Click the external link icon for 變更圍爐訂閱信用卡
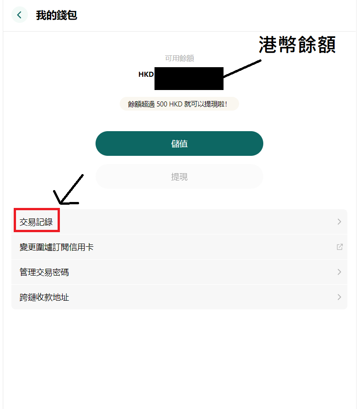 tap(339, 247)
